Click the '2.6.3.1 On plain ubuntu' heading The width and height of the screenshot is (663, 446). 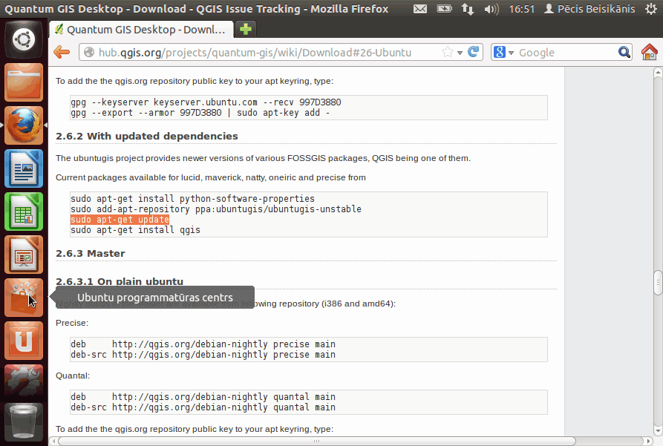[120, 281]
